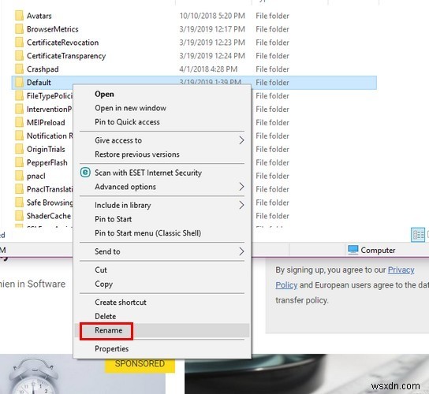The height and width of the screenshot is (394, 429).
Task: Click the 3/19/2019 12:24 PM date
Action: 212,56
